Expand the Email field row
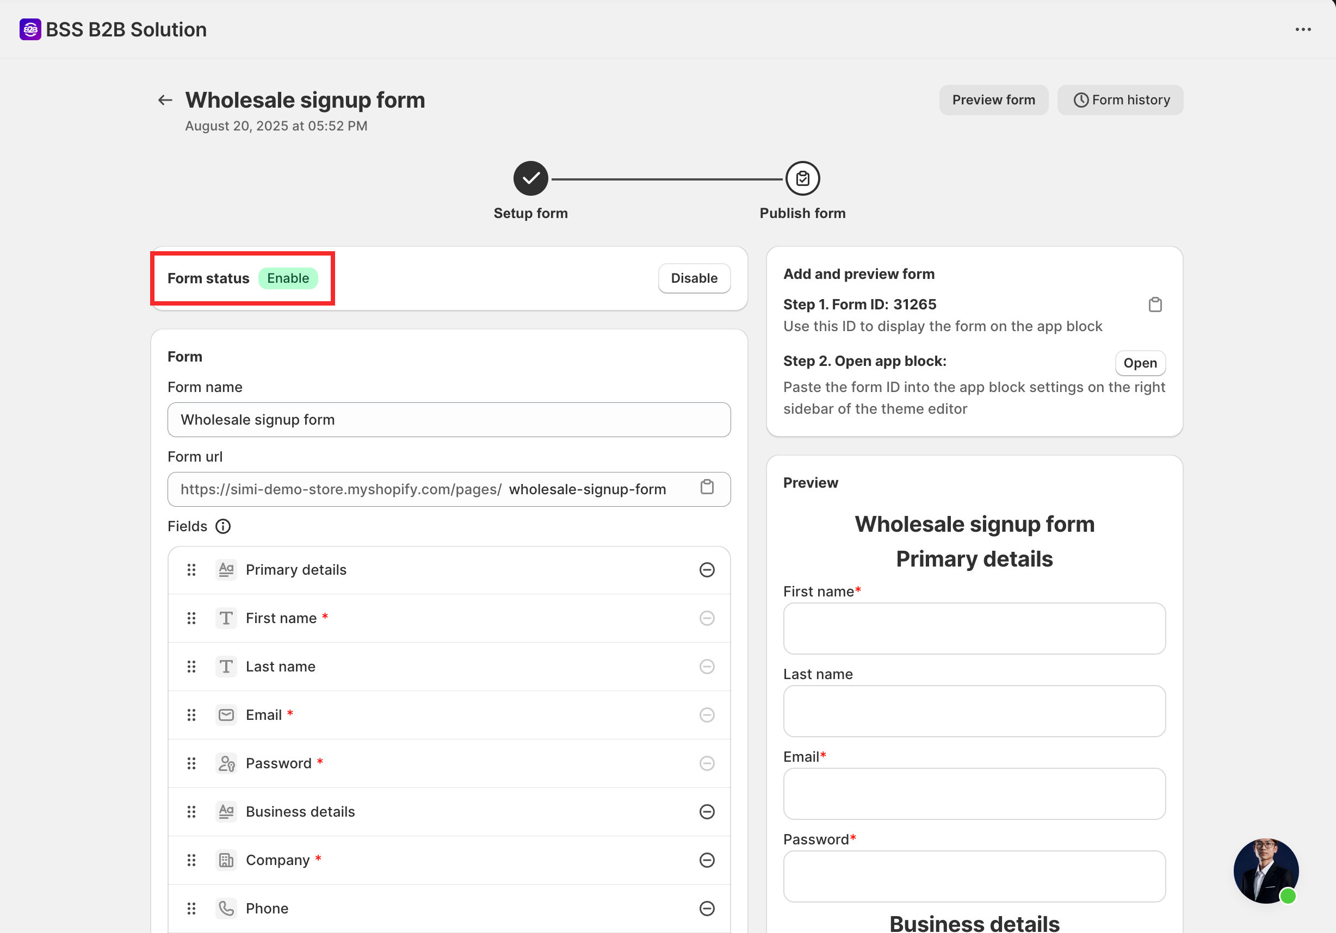 264,715
